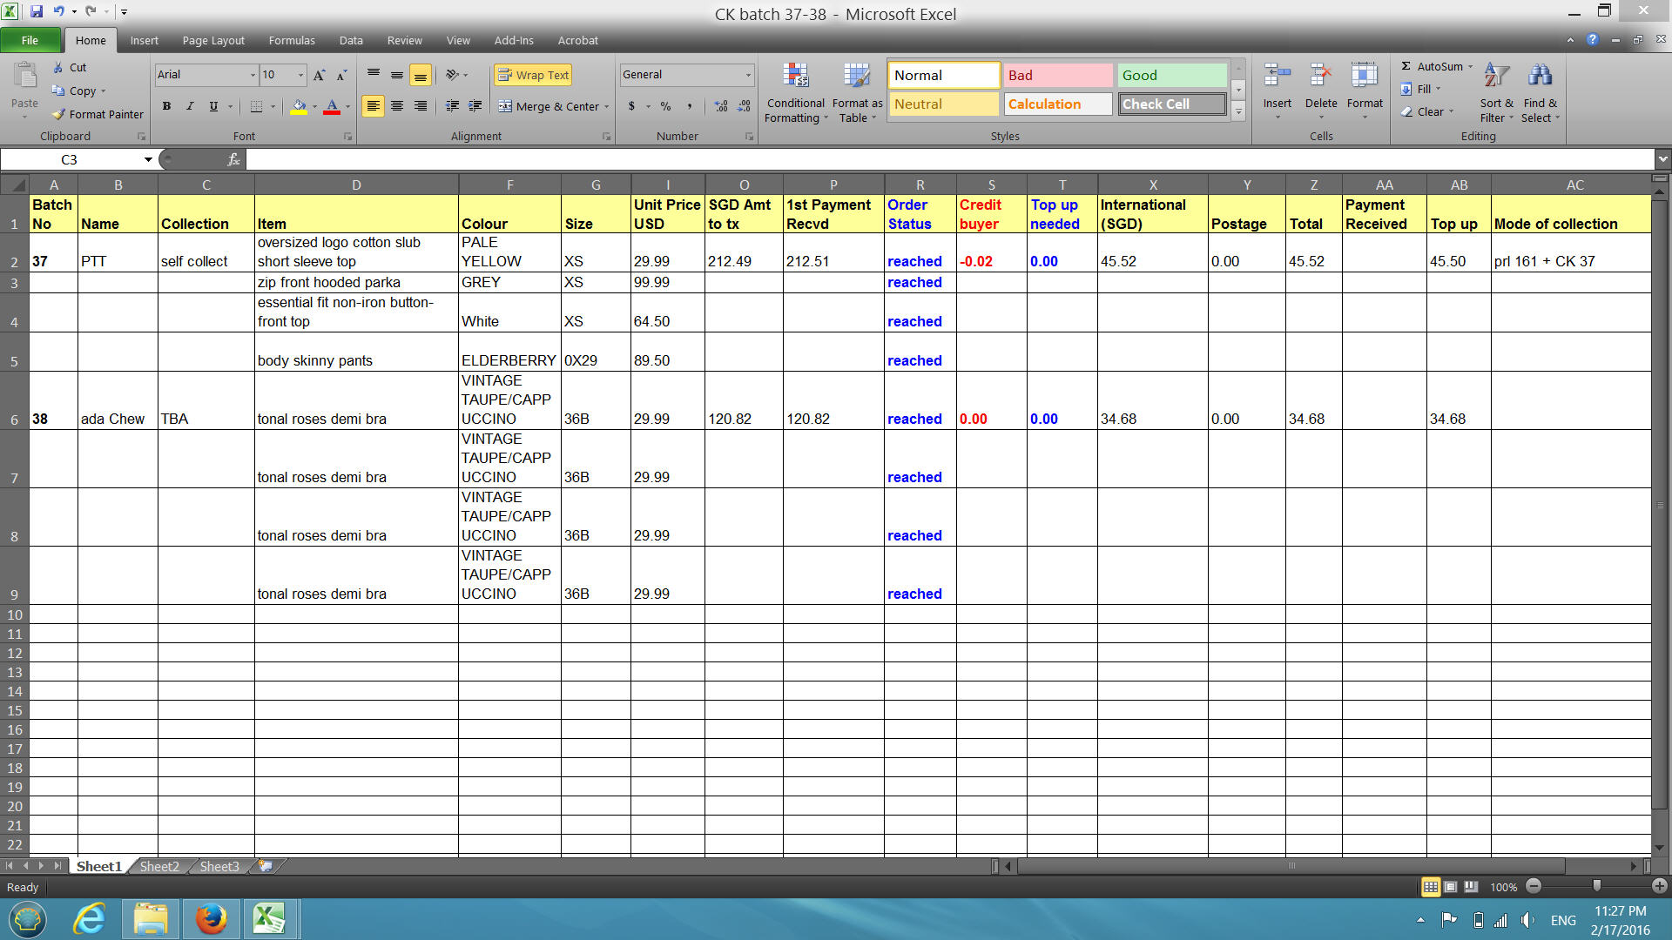Image resolution: width=1672 pixels, height=940 pixels.
Task: Open the font size dropdown
Action: click(300, 75)
